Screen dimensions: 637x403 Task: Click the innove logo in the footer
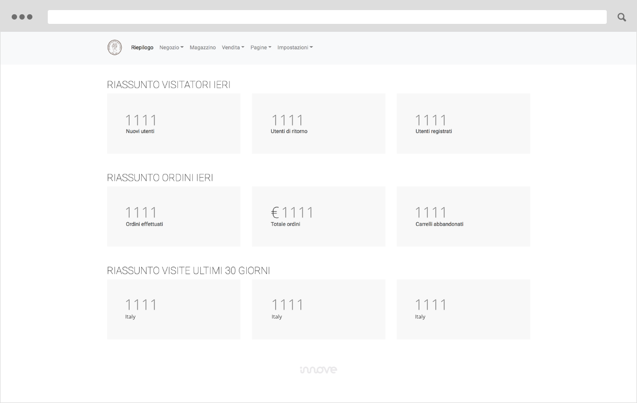pos(318,370)
